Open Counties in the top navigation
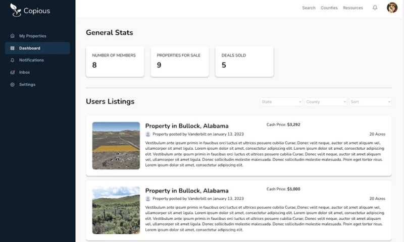 (329, 8)
